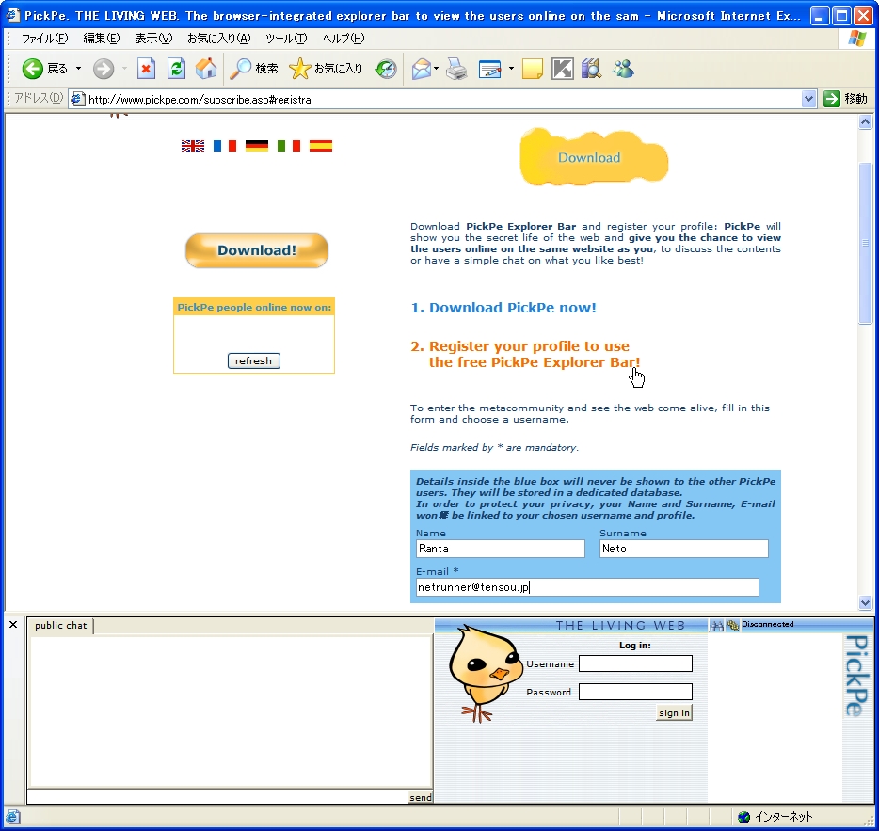
Task: Click the refresh button
Action: click(x=253, y=361)
